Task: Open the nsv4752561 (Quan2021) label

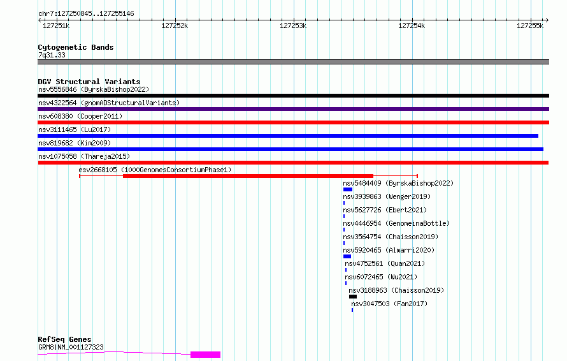Action: 385,263
